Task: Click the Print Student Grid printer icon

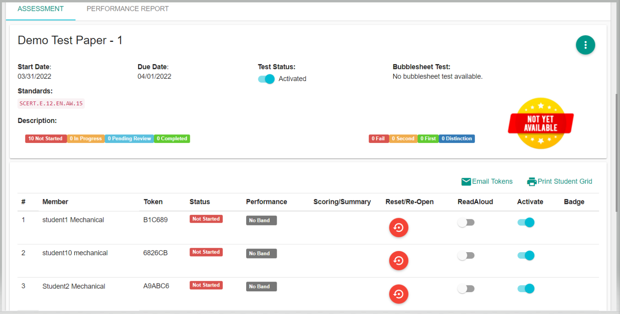Action: tap(532, 182)
